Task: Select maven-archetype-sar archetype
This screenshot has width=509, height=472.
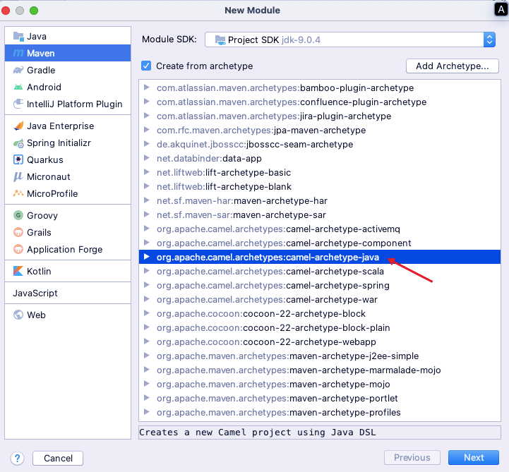Action: pyautogui.click(x=320, y=214)
